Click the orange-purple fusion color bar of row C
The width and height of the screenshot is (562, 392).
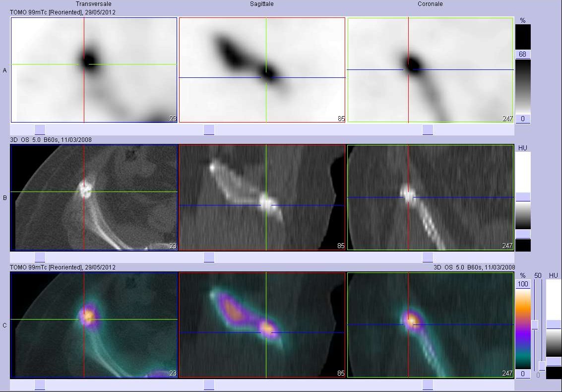pyautogui.click(x=523, y=328)
